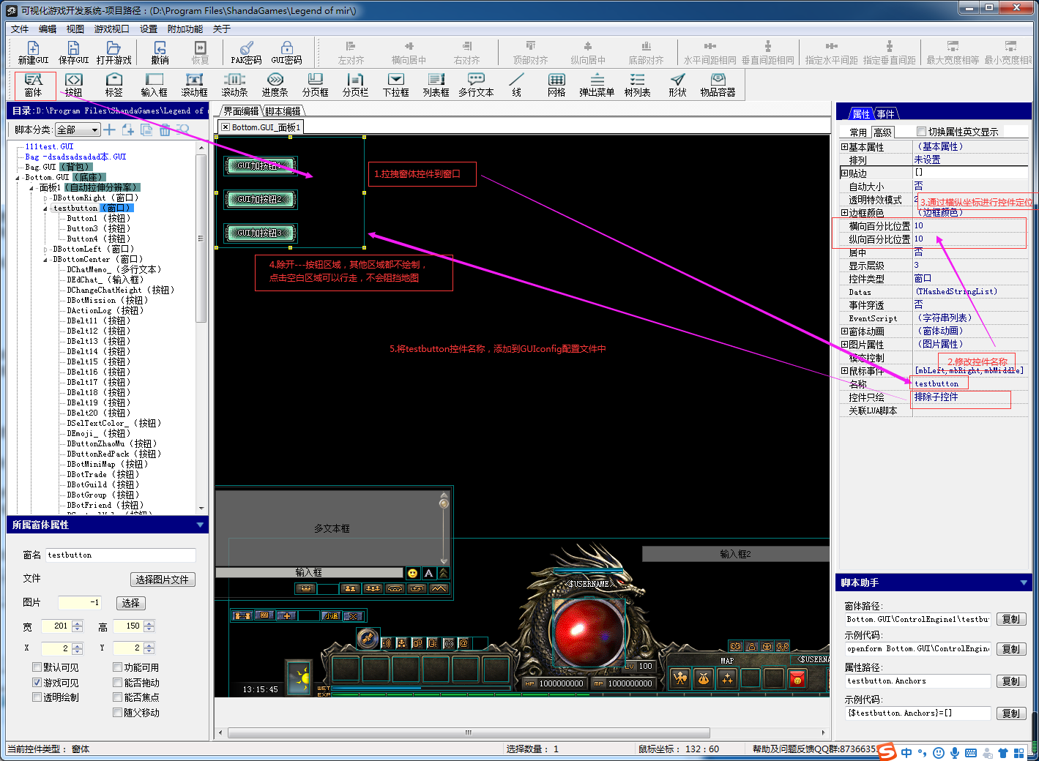Copy 属性路径 with its 复制 button
Image resolution: width=1039 pixels, height=761 pixels.
pos(1011,681)
